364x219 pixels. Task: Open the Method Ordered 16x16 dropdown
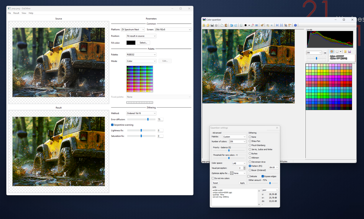(141, 113)
